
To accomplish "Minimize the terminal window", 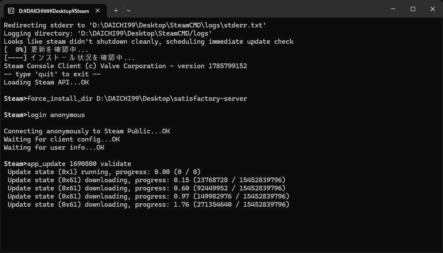I will [393, 9].
